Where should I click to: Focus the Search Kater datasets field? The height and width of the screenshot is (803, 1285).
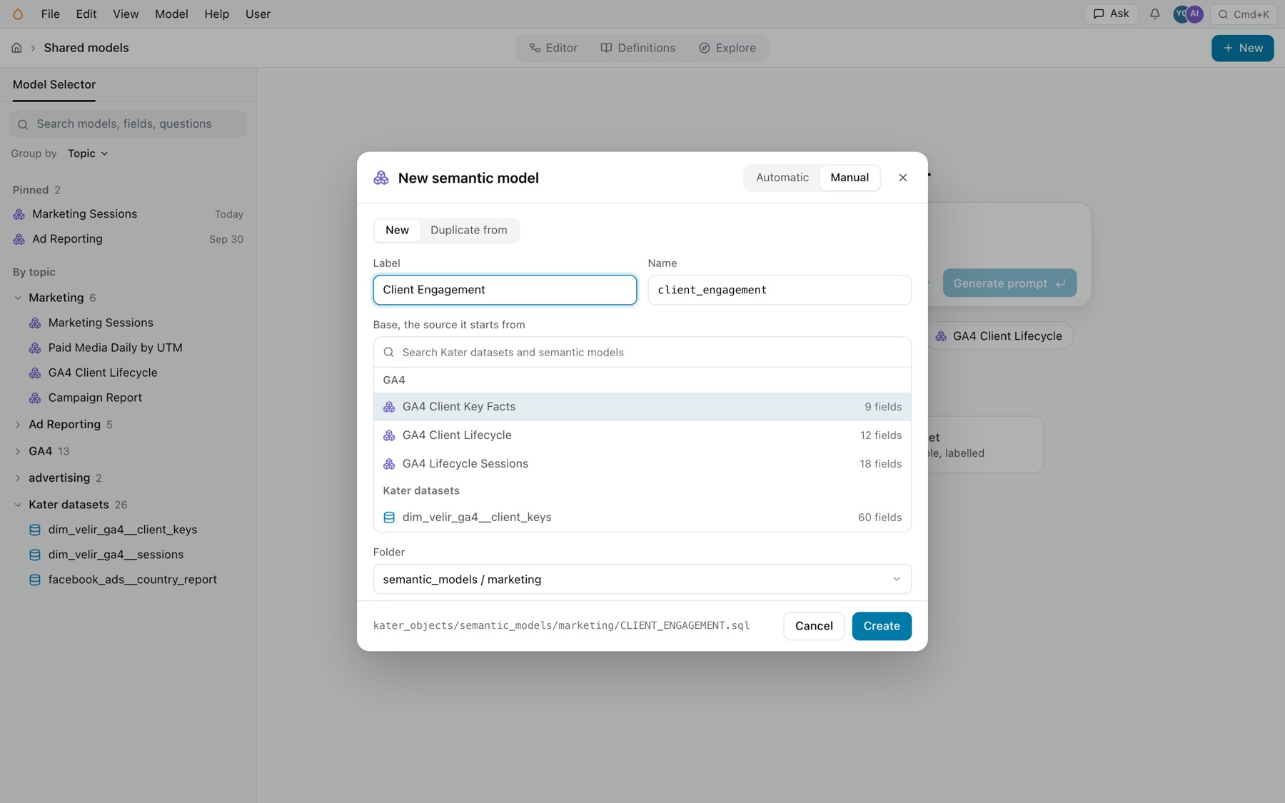point(642,352)
